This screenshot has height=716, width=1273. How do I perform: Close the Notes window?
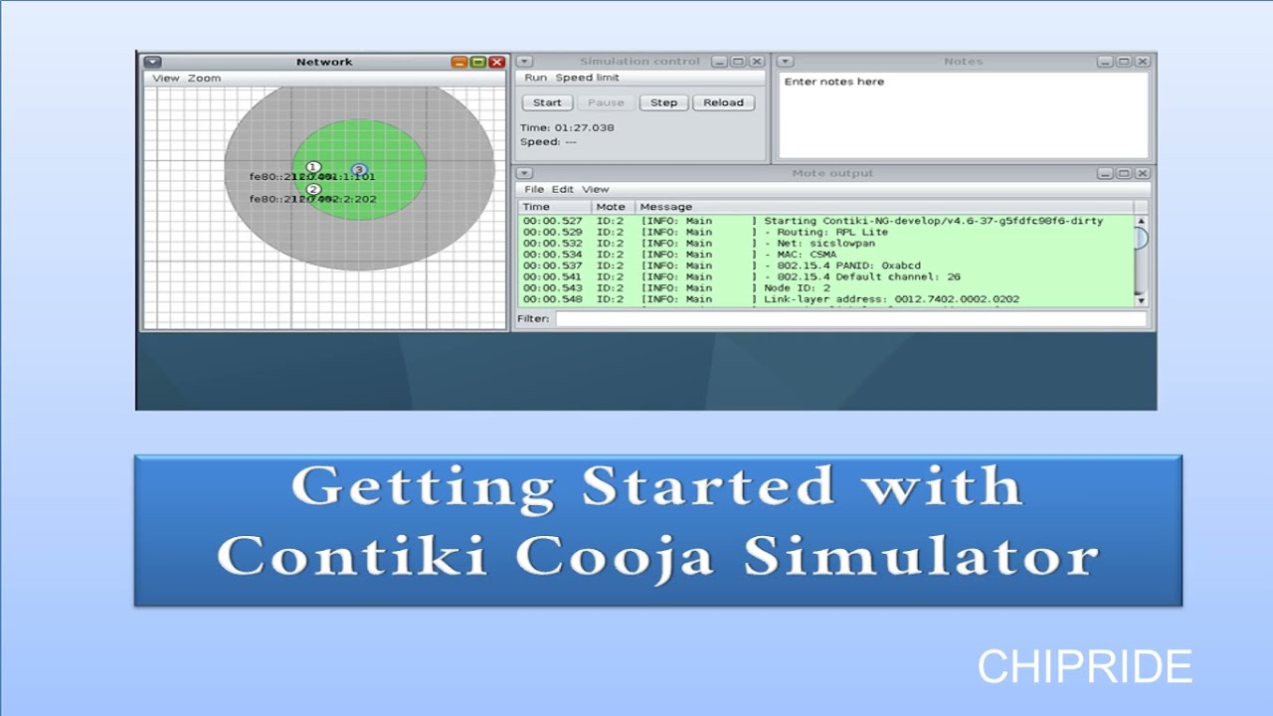coord(1142,62)
